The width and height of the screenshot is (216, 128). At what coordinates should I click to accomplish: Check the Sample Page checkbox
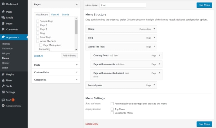point(37,21)
